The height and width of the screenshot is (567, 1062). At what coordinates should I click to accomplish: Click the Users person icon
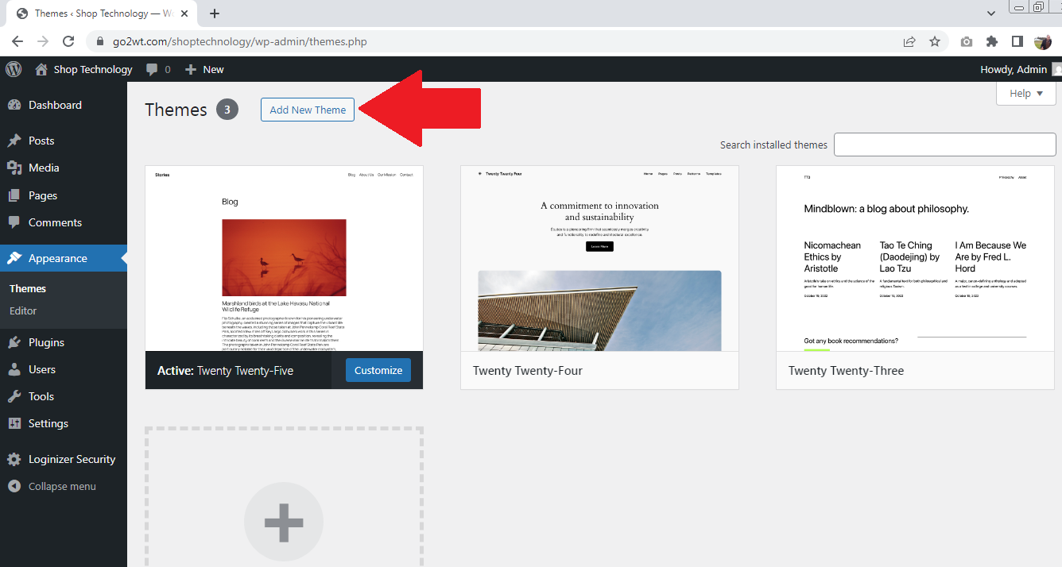14,369
